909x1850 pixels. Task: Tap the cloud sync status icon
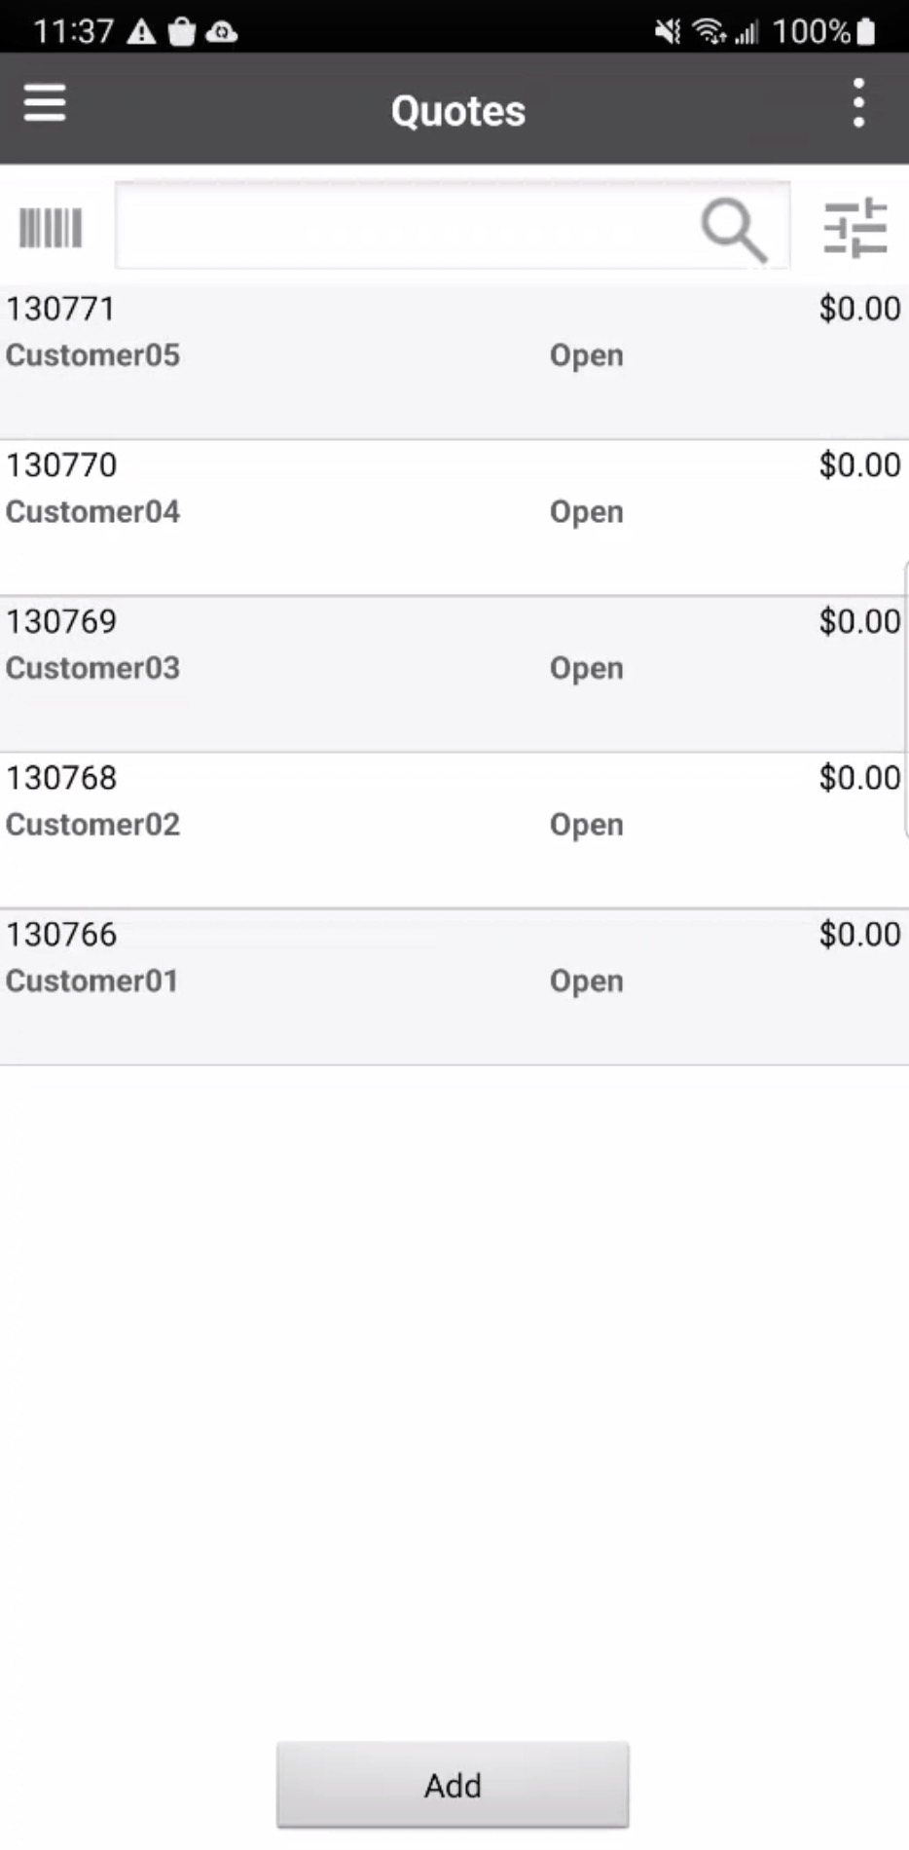pyautogui.click(x=222, y=32)
